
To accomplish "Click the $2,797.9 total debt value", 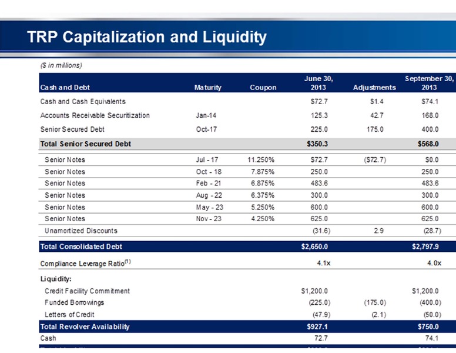I will (425, 247).
